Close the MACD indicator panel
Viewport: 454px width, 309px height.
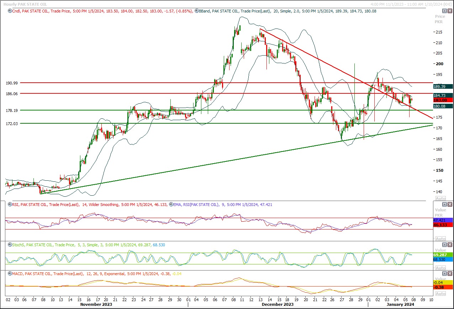(450, 274)
